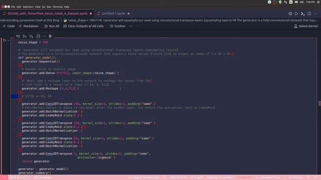Viewport: 321px width, 180px height.
Task: Click Live Share in status bar
Action: (43, 177)
